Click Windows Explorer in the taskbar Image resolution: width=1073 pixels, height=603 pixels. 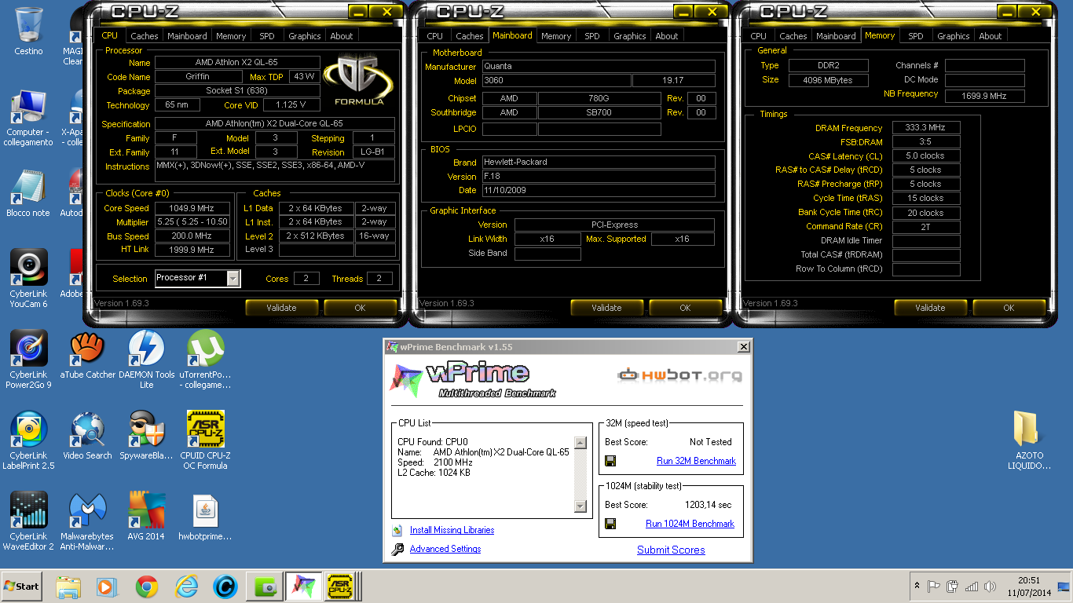coord(68,587)
